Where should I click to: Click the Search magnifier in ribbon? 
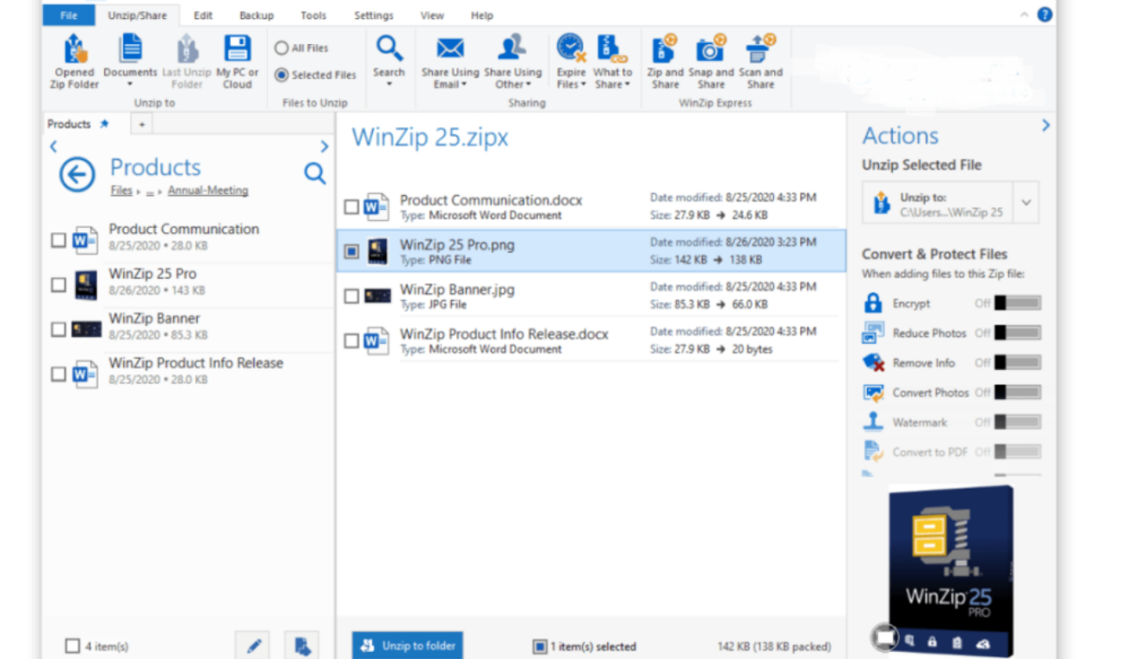point(389,48)
